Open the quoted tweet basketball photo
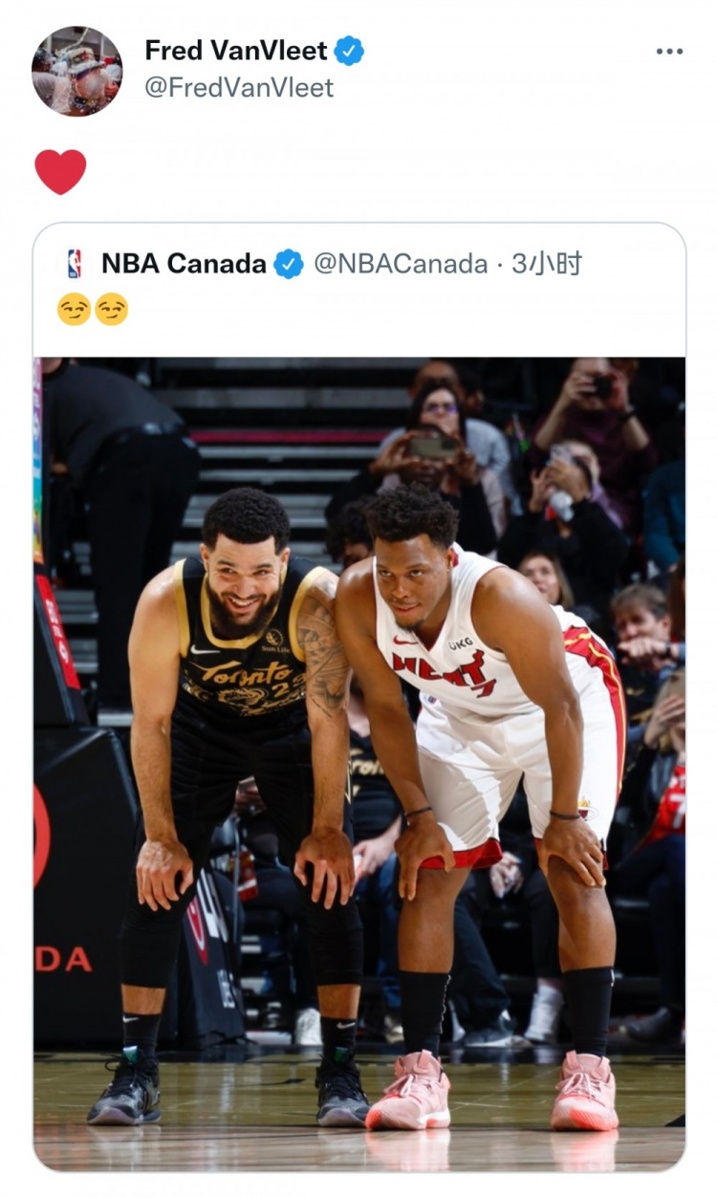Screen dimensions: 717x1198 click(359, 763)
